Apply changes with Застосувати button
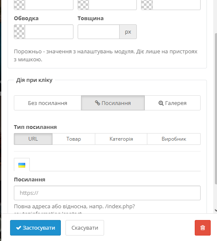 pos(36,228)
